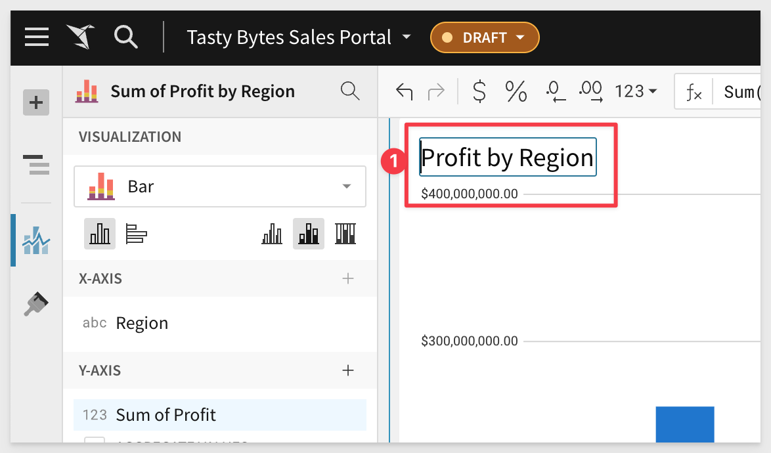The width and height of the screenshot is (771, 453).
Task: Open the format paintbrush panel
Action: [x=36, y=304]
